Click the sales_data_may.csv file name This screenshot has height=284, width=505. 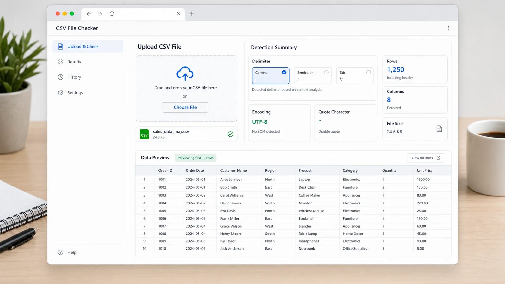pyautogui.click(x=171, y=131)
